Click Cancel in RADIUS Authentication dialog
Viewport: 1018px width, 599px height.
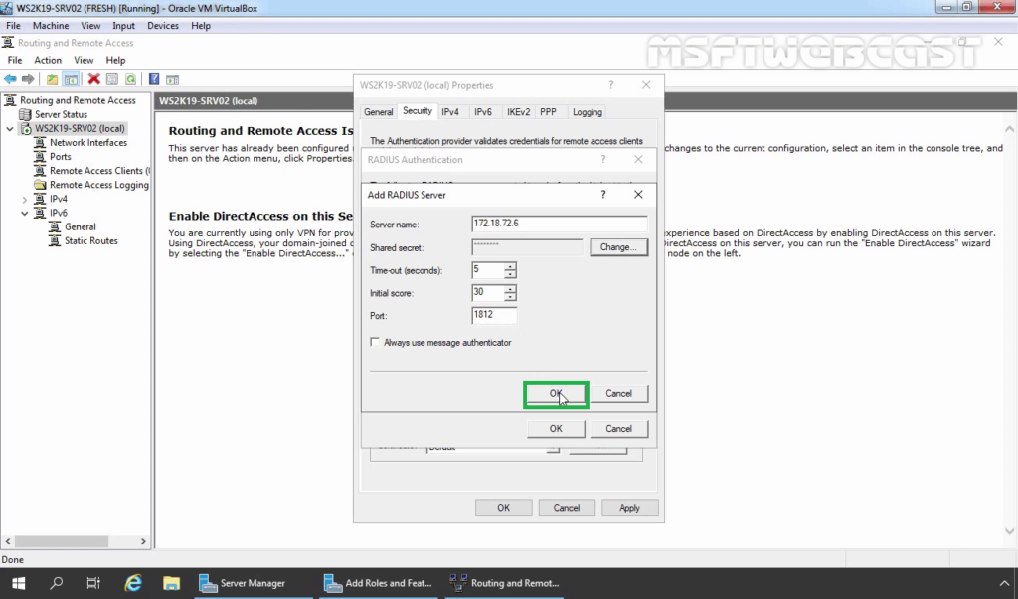(618, 429)
